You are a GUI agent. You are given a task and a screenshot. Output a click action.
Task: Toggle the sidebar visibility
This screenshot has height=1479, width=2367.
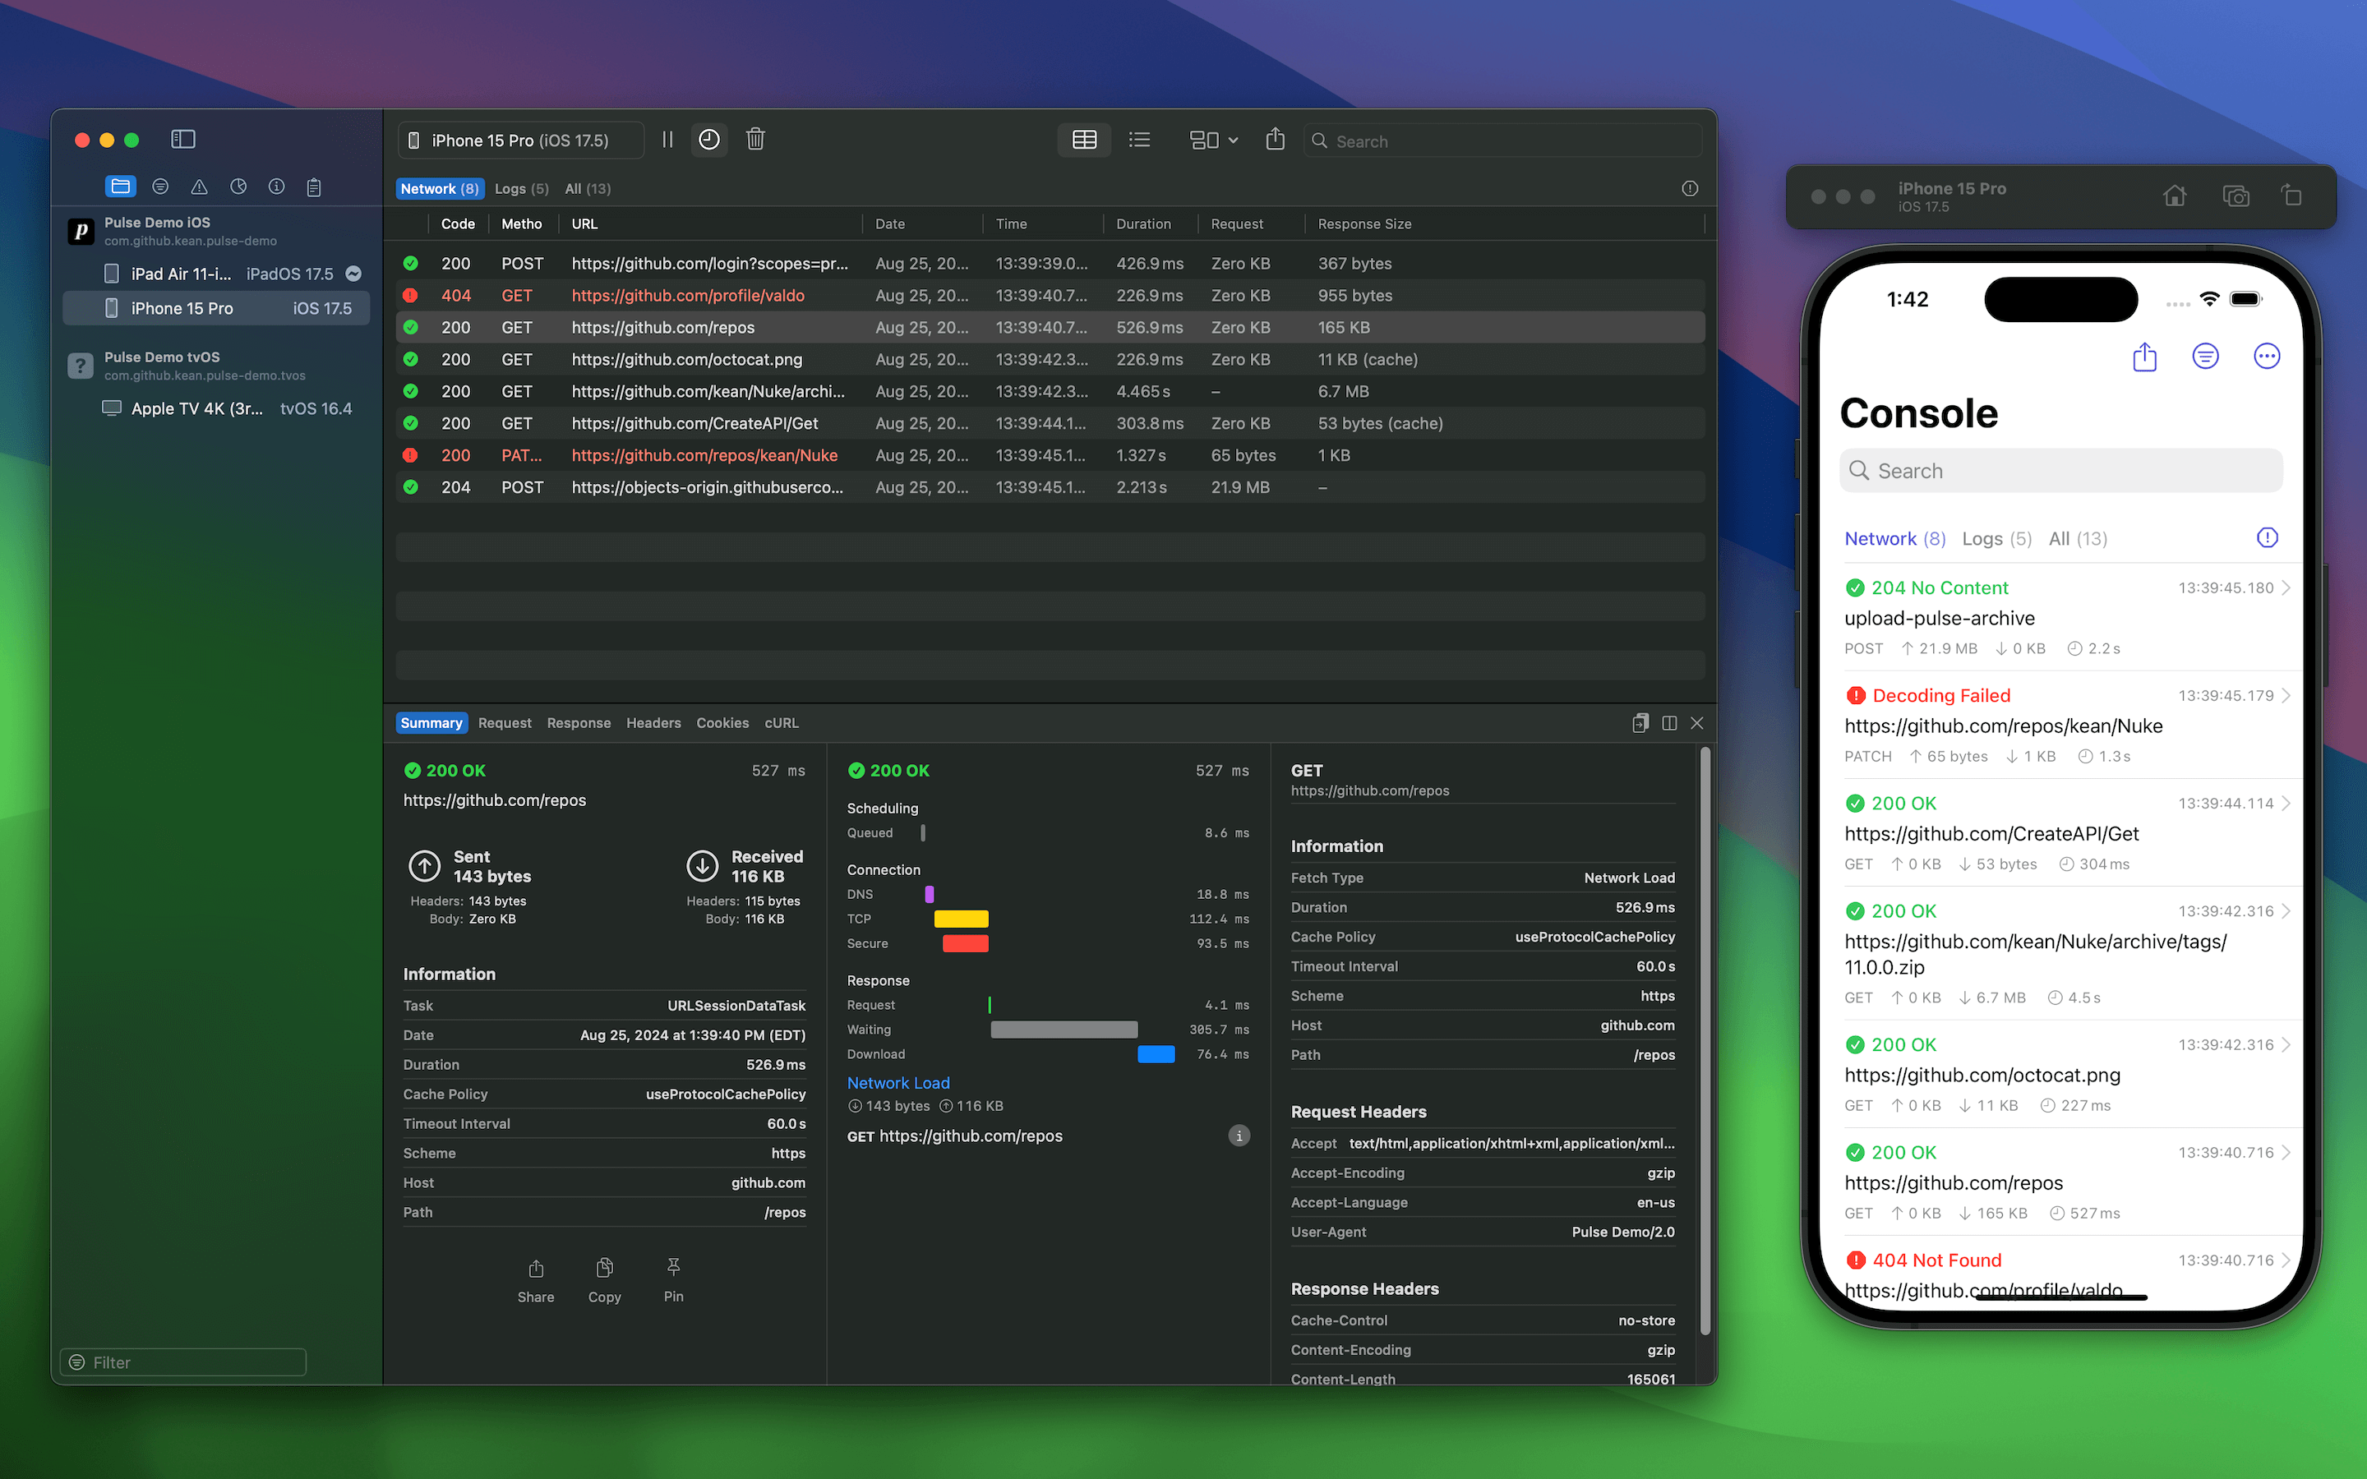pyautogui.click(x=182, y=139)
